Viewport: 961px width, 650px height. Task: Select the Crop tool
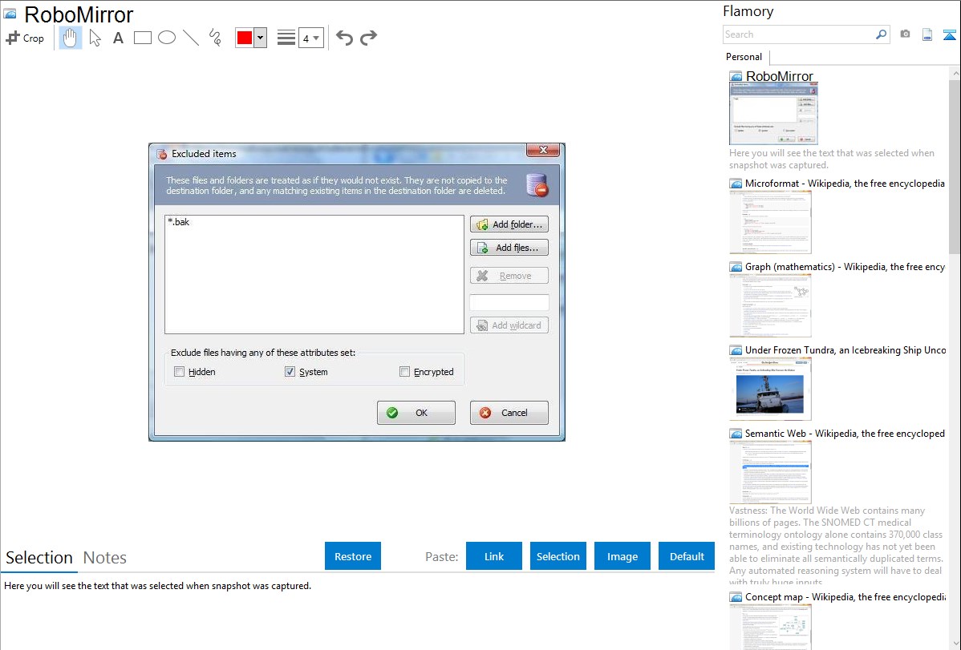25,38
